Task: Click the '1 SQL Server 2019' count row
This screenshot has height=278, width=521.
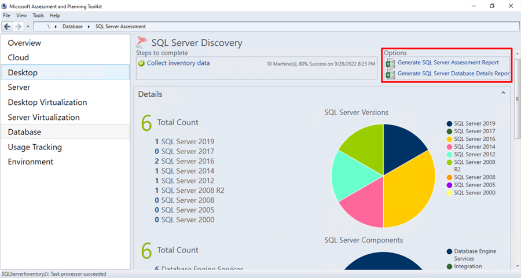Action: (x=185, y=142)
